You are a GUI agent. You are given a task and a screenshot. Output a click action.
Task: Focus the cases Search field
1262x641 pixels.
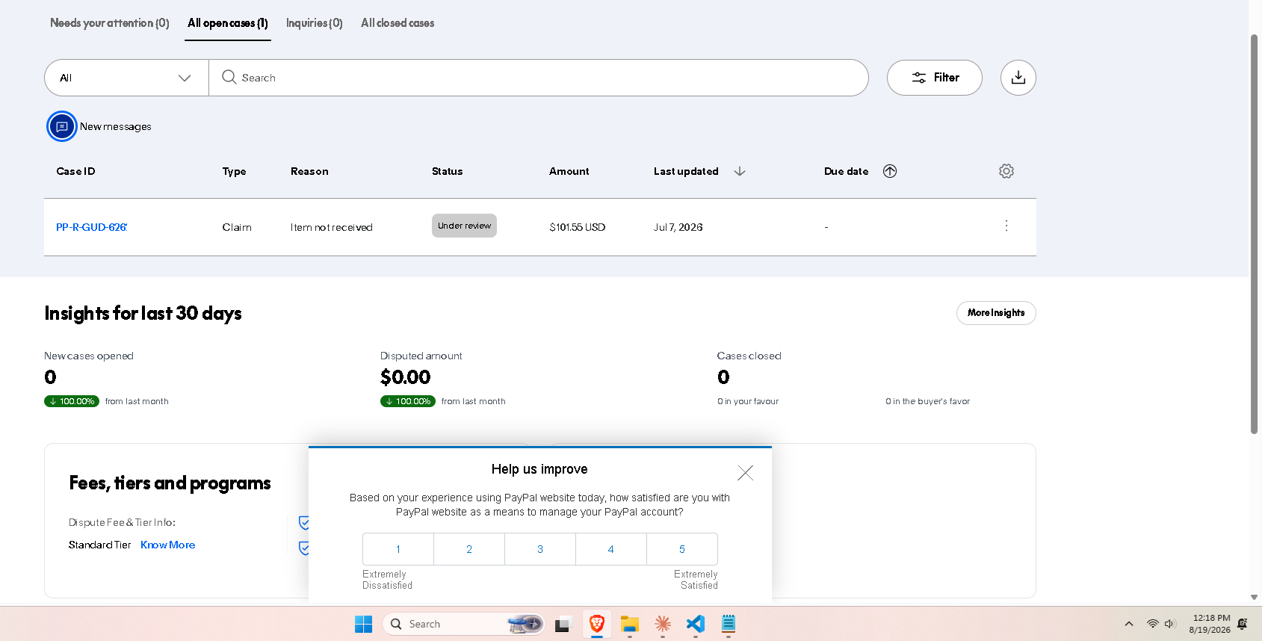coord(539,78)
